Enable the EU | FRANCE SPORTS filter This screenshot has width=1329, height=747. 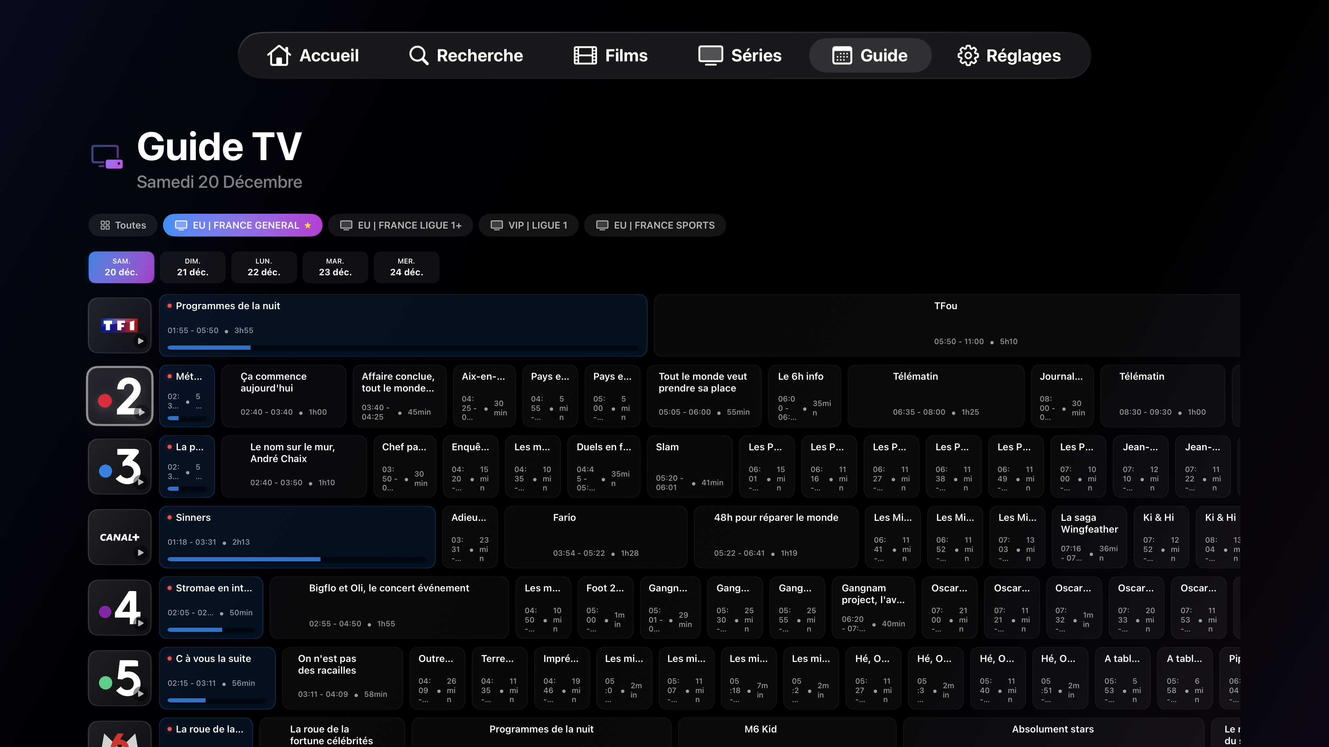pyautogui.click(x=655, y=225)
